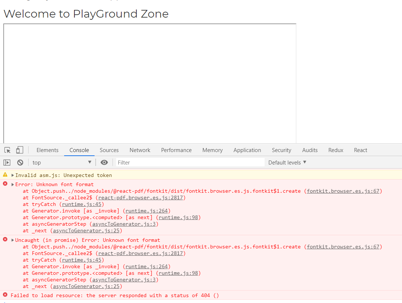Clear the console messages

point(20,162)
